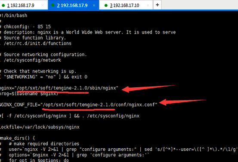Click the 'description: nginx is a World Wide Web server' line
Viewport: 238px width, 162px height.
88,32
